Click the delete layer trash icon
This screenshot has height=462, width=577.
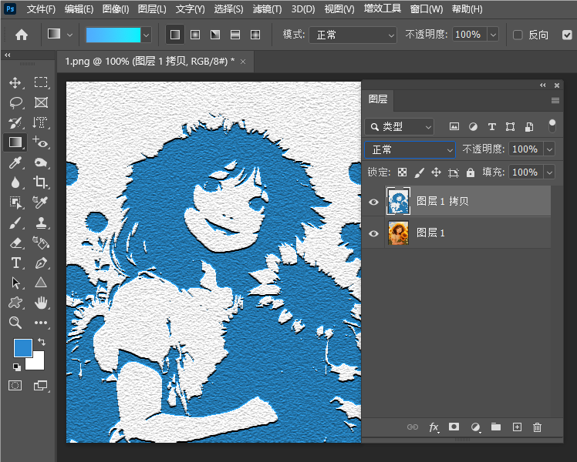[x=538, y=427]
